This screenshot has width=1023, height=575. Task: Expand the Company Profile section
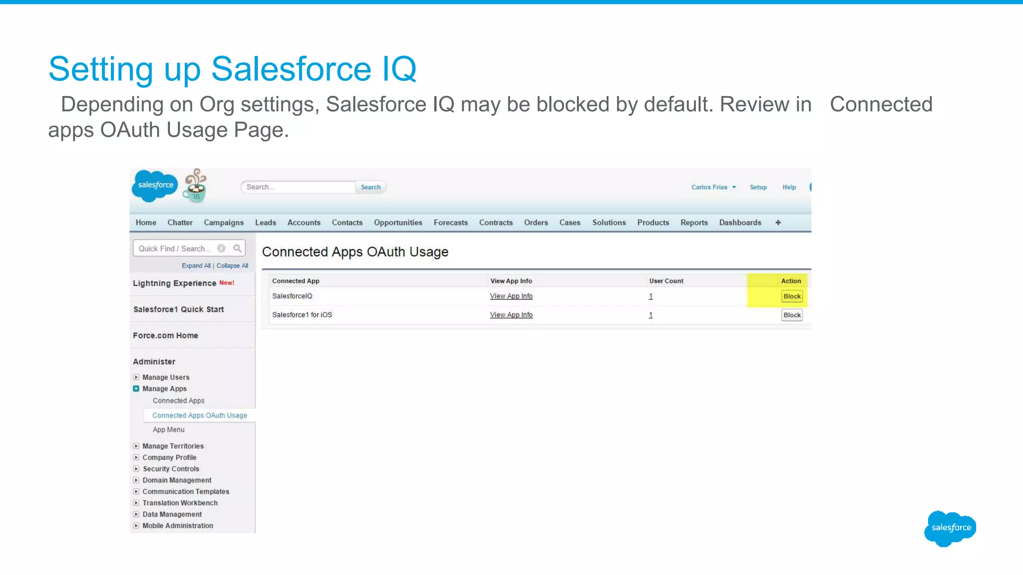[x=136, y=457]
